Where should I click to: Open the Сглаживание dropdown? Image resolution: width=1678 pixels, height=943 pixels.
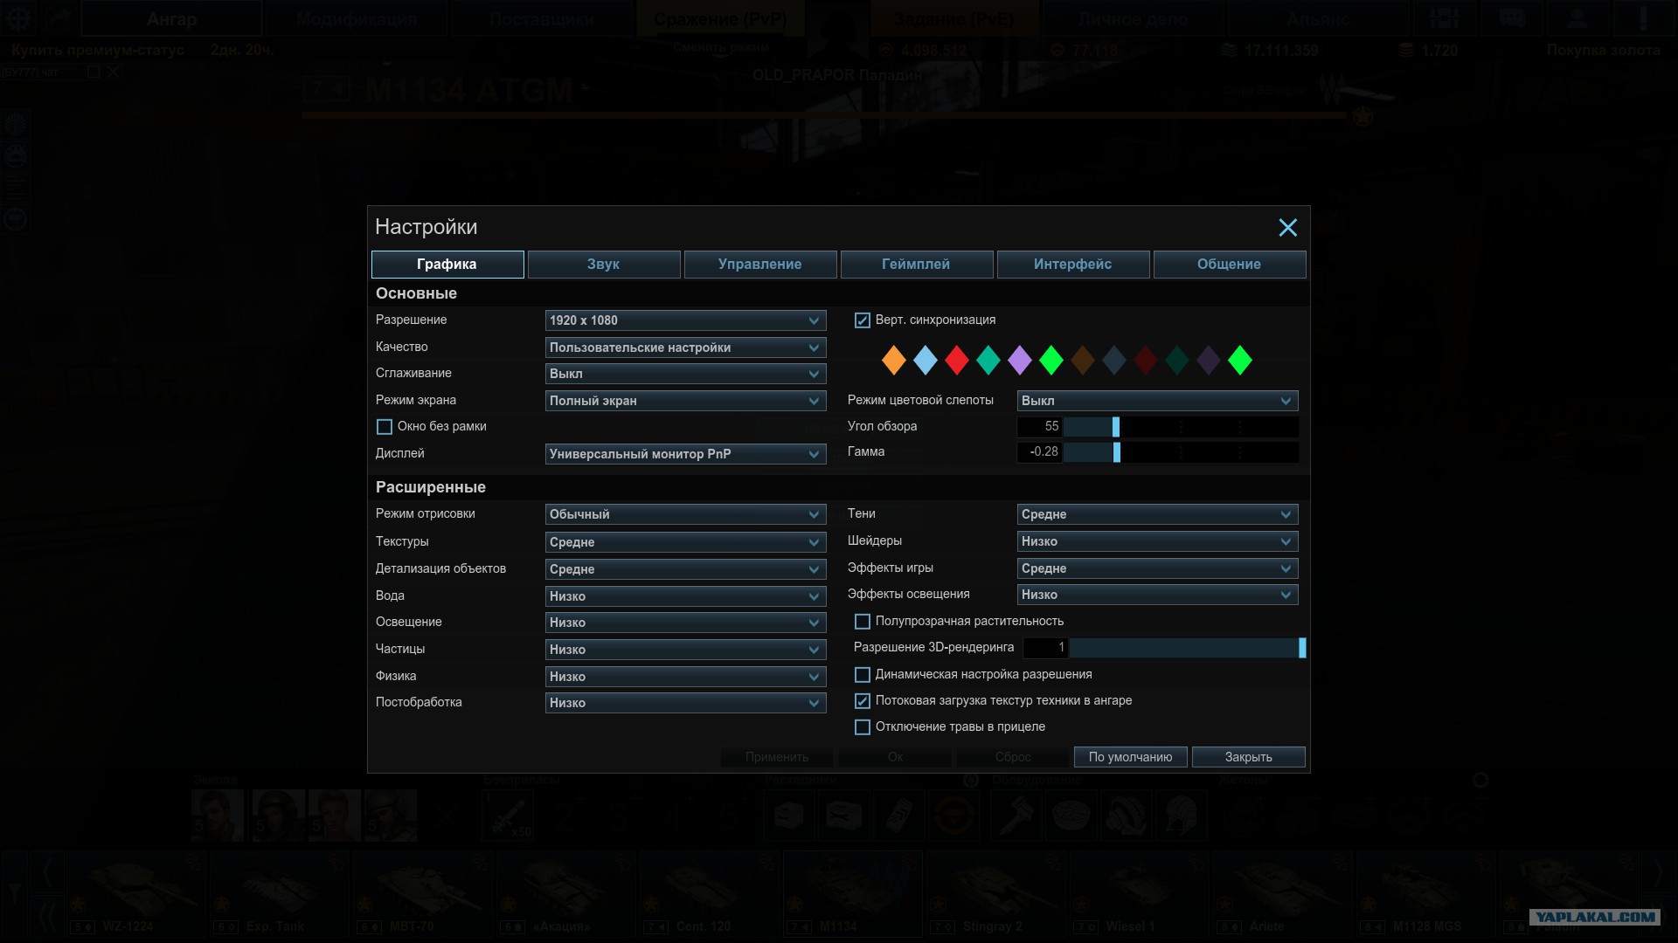coord(686,374)
